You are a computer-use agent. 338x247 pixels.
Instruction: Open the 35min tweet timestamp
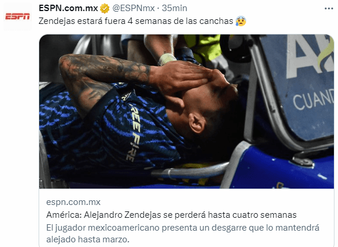click(174, 8)
